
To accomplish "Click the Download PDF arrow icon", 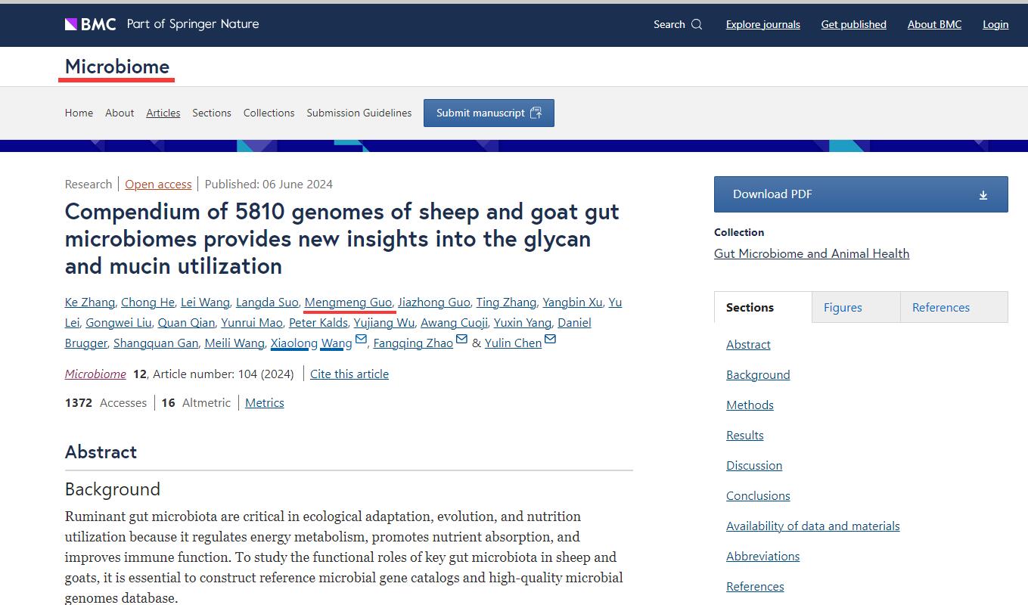I will pos(983,195).
